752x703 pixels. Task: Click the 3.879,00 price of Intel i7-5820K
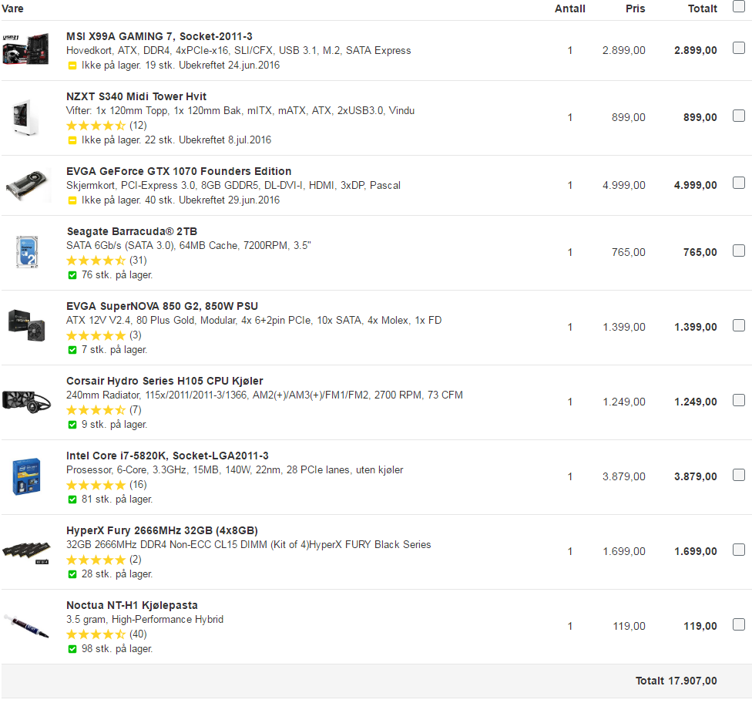[624, 476]
